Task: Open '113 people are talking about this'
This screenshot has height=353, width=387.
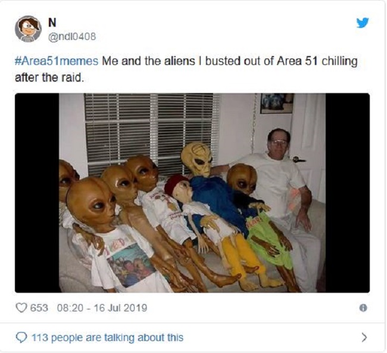Action: tap(107, 337)
